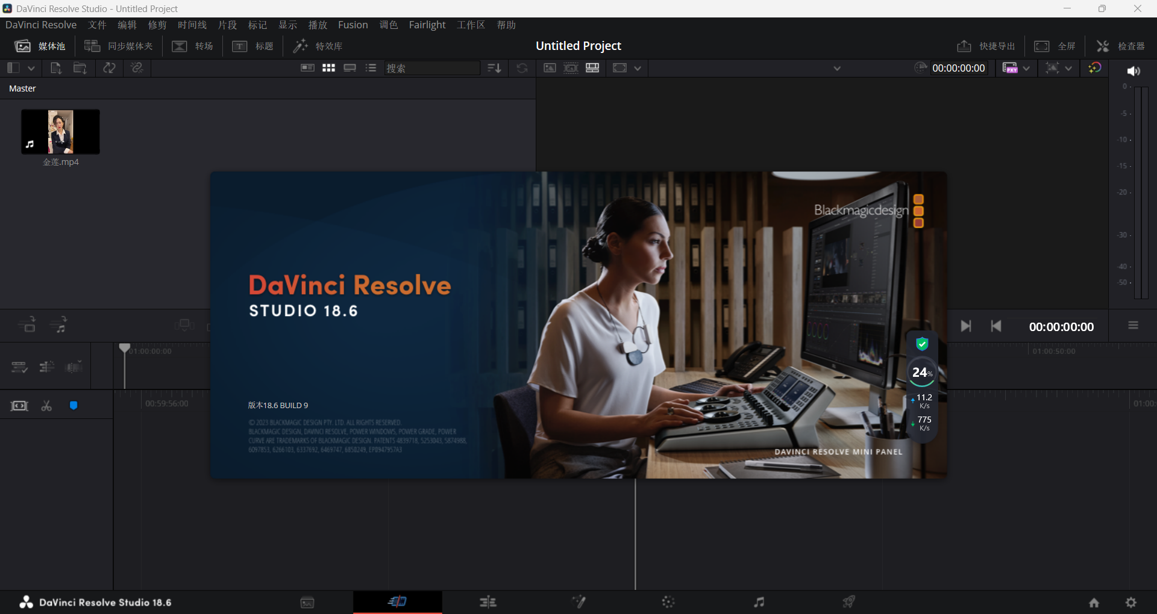Open the 时间线 menu

point(192,25)
